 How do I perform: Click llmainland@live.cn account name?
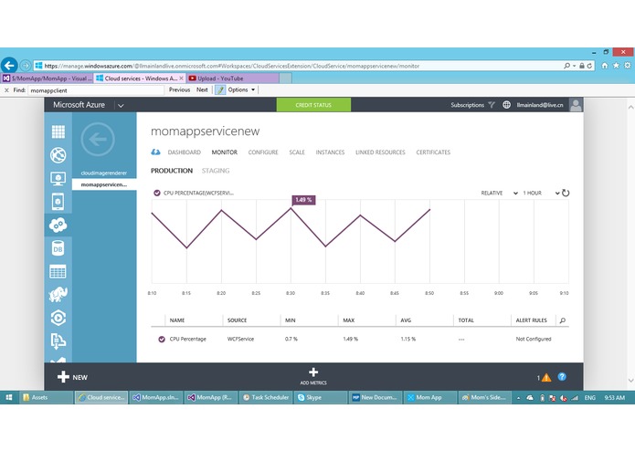[540, 105]
